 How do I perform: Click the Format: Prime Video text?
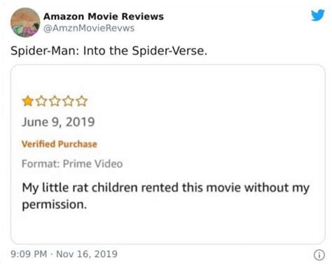(x=72, y=164)
